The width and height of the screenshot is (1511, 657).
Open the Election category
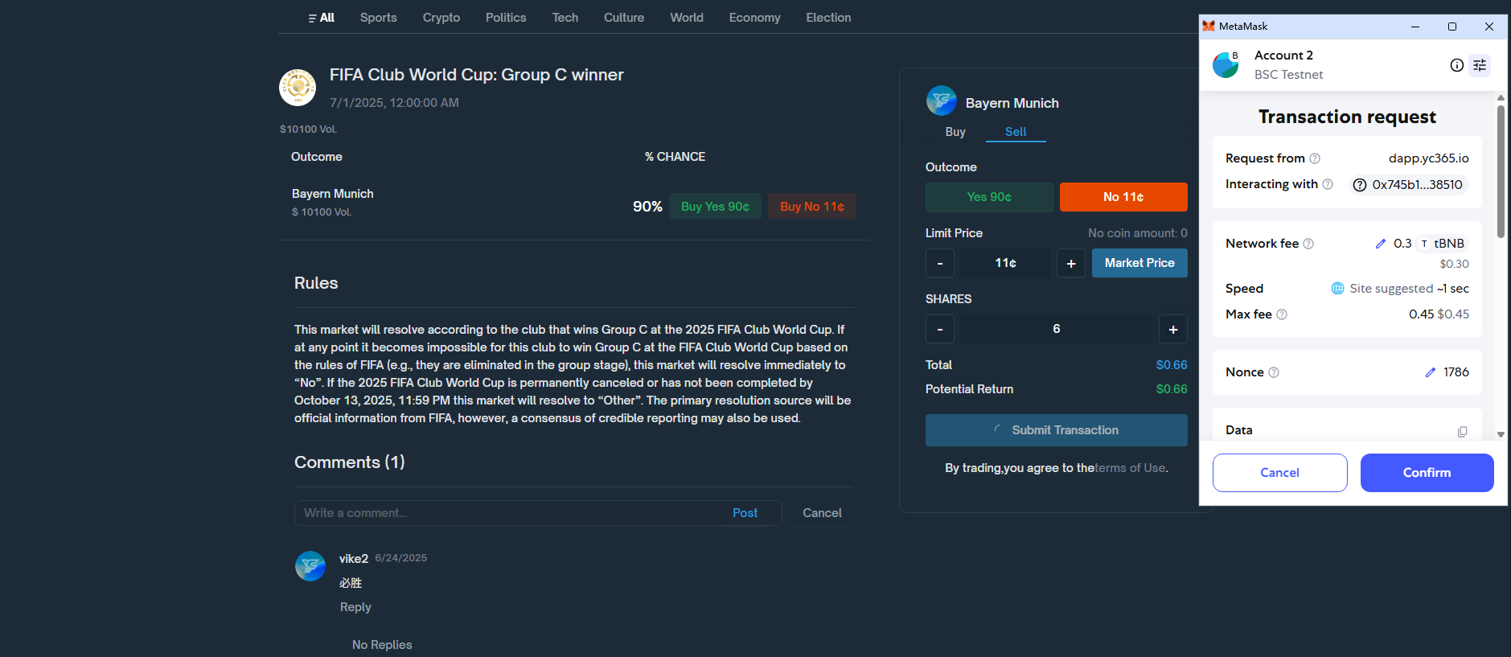tap(829, 18)
